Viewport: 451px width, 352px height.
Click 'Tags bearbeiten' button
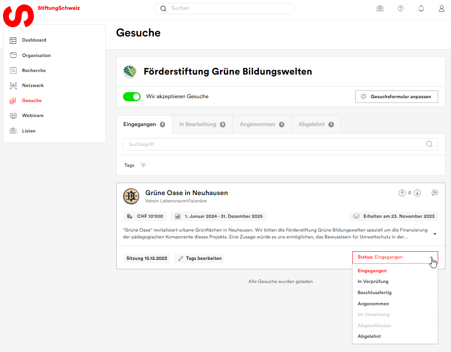pyautogui.click(x=199, y=259)
